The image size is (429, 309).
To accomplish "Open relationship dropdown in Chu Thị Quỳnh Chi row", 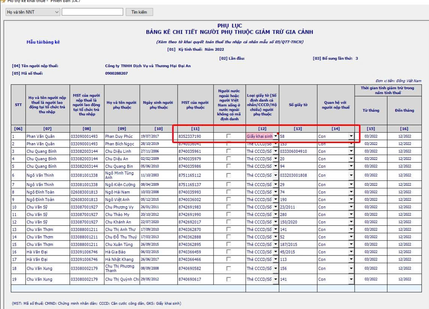I will (351, 279).
